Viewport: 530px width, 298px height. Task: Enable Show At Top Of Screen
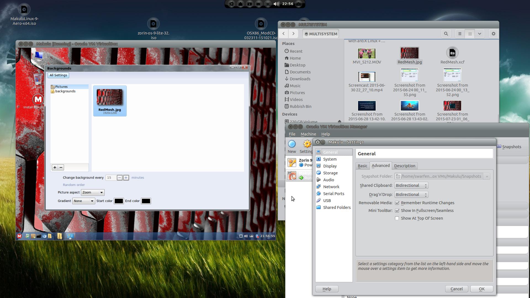(397, 218)
